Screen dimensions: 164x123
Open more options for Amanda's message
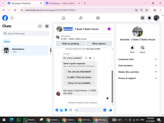point(94,58)
